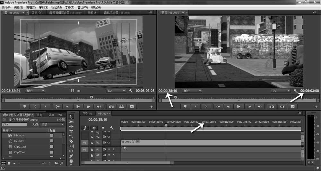Click Overwrite button in Source monitor

coord(122,106)
